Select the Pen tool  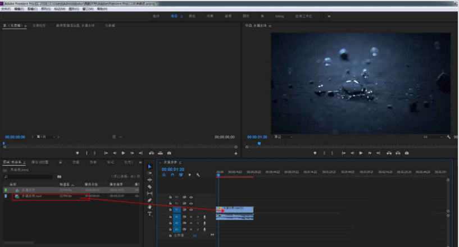coord(149,200)
